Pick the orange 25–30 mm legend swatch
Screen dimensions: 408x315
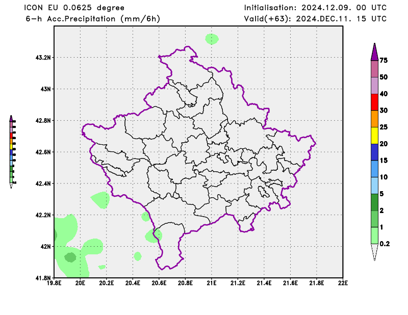click(374, 119)
